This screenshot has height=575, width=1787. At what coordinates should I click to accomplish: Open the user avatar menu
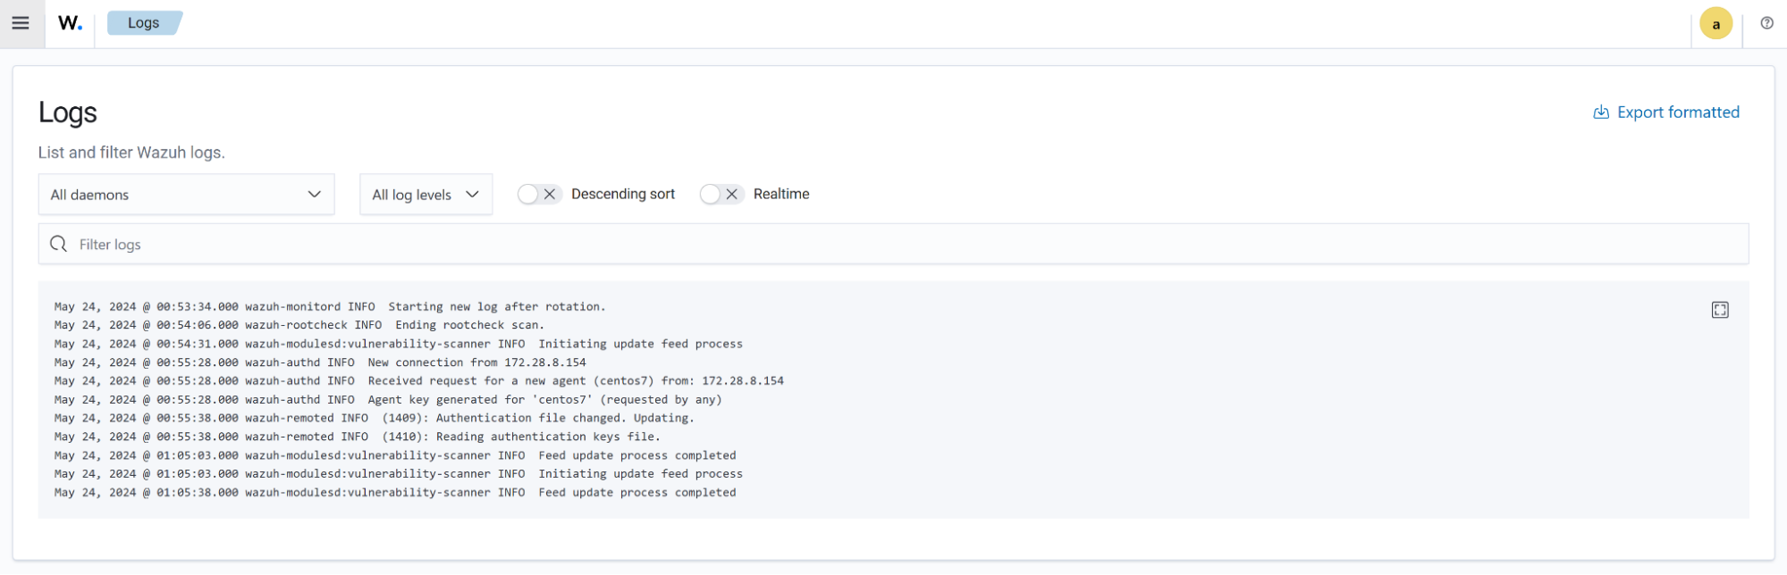point(1715,24)
